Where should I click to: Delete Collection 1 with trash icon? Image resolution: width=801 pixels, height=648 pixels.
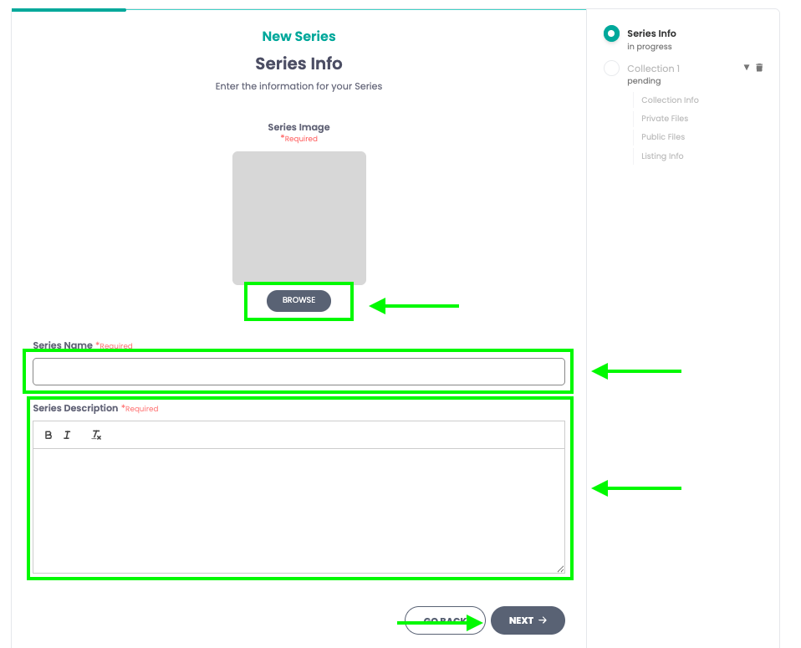759,68
